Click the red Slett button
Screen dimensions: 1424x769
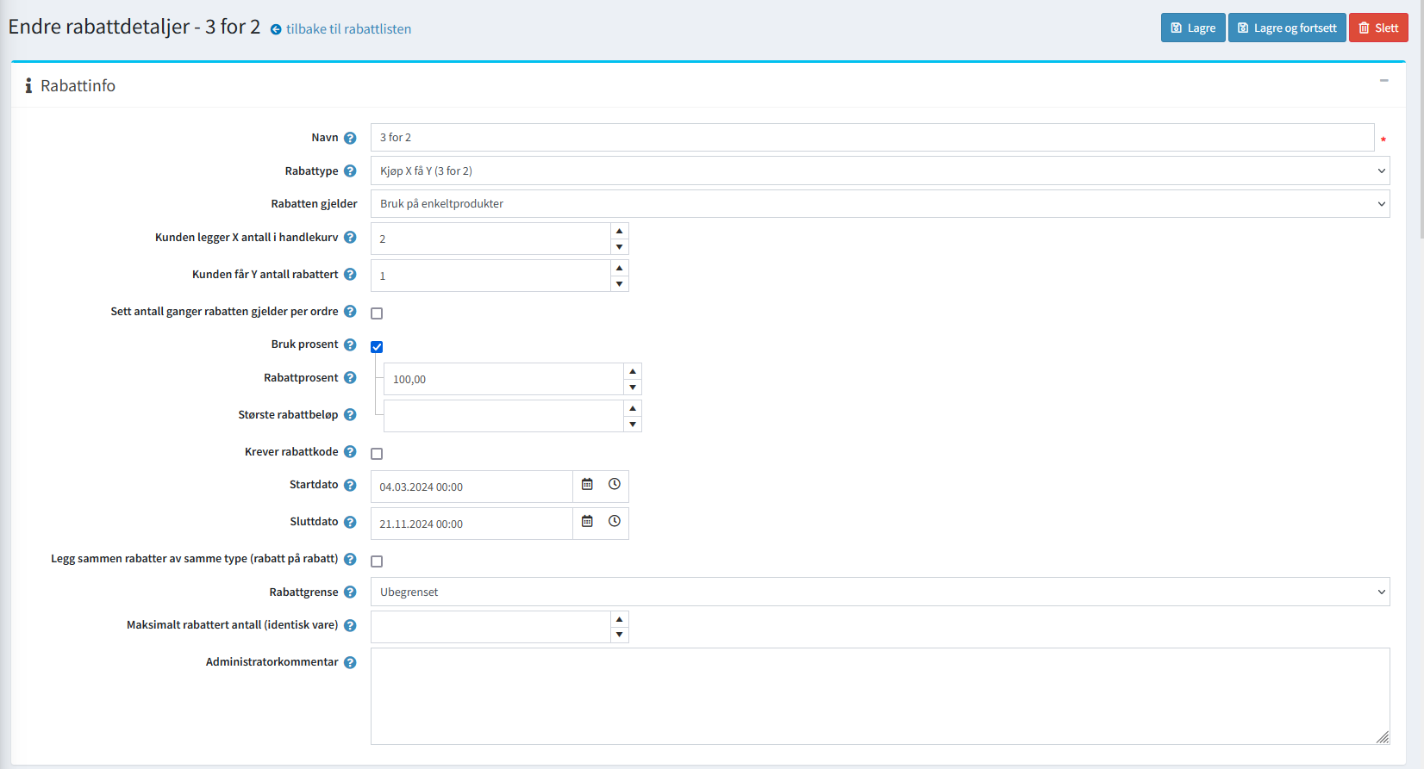tap(1377, 28)
